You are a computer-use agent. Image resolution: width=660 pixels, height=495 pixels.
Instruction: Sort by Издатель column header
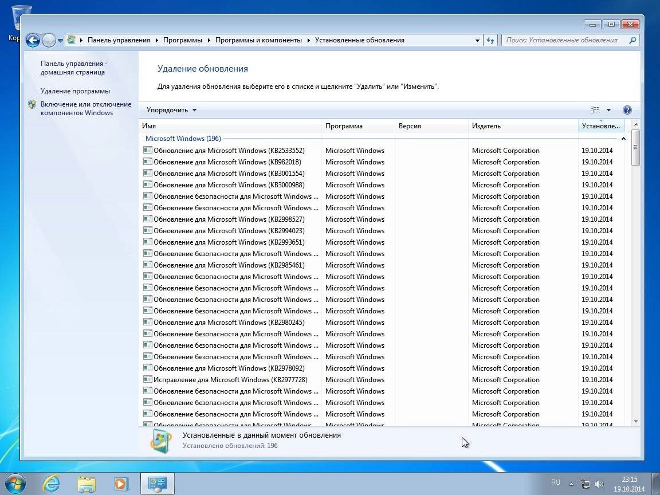click(x=524, y=126)
